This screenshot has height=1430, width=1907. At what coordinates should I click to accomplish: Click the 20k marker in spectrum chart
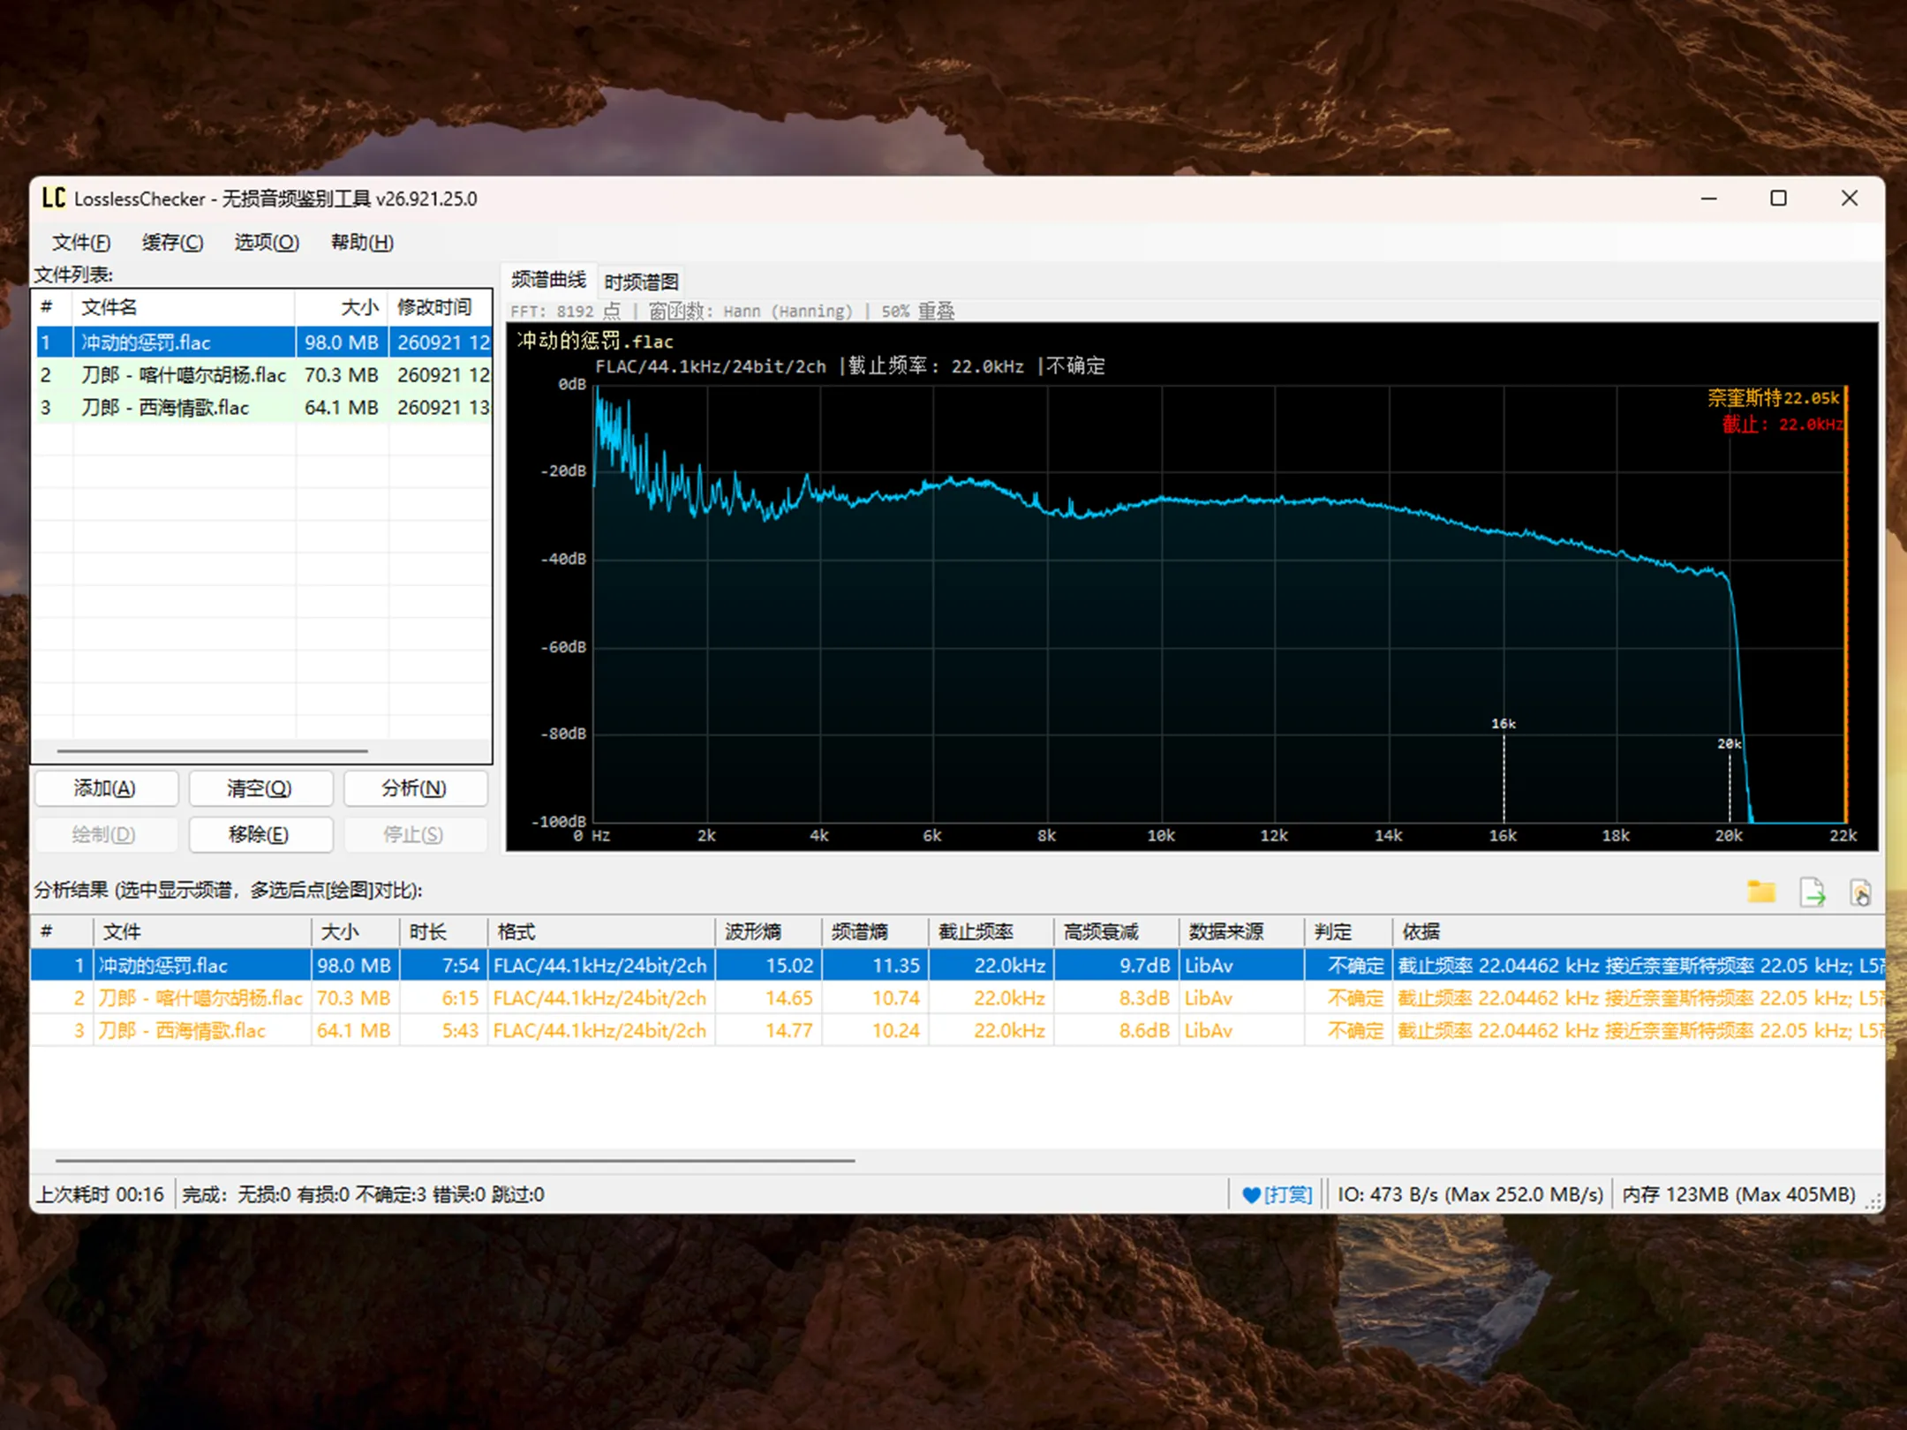pyautogui.click(x=1730, y=744)
